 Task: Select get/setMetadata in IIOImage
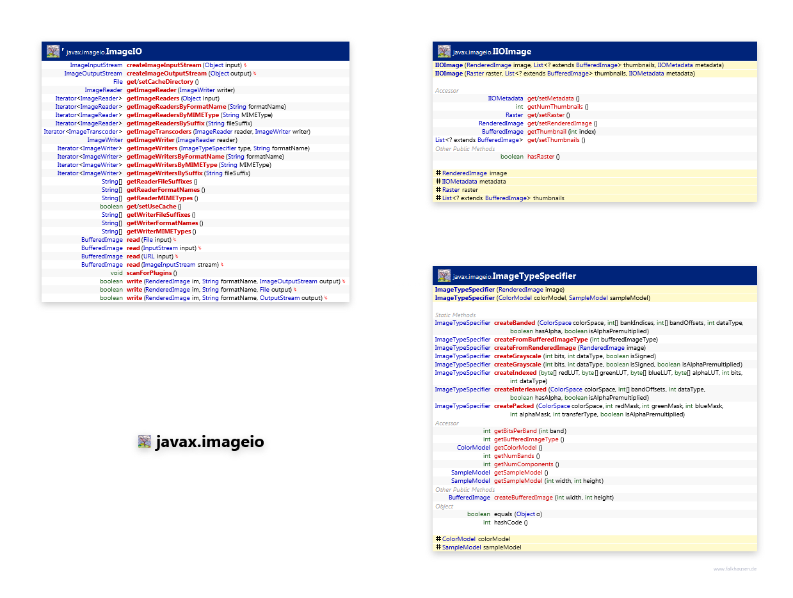click(550, 98)
